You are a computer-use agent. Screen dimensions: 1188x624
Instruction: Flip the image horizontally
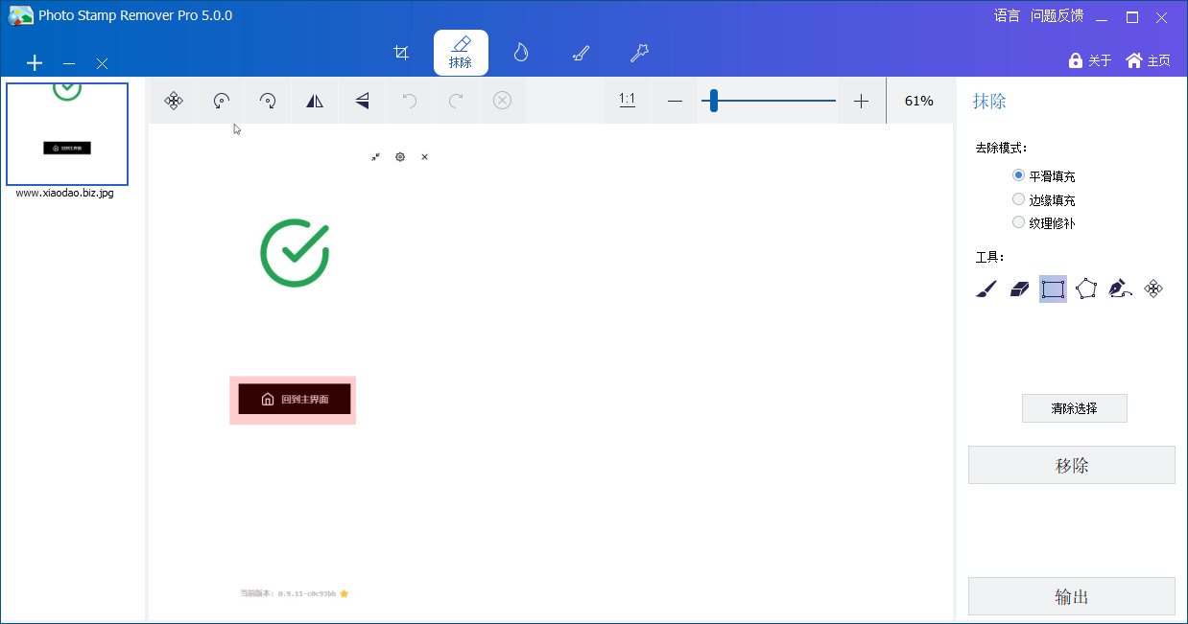point(315,101)
